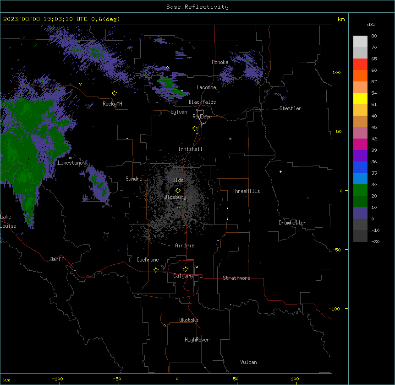Select the violet 39–36 dBZ legend swatch

(360, 156)
